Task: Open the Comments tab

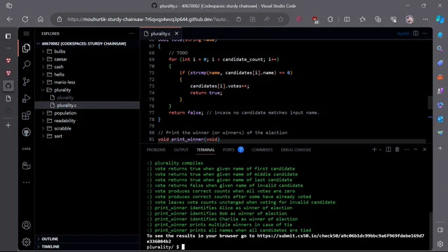Action: (262, 150)
